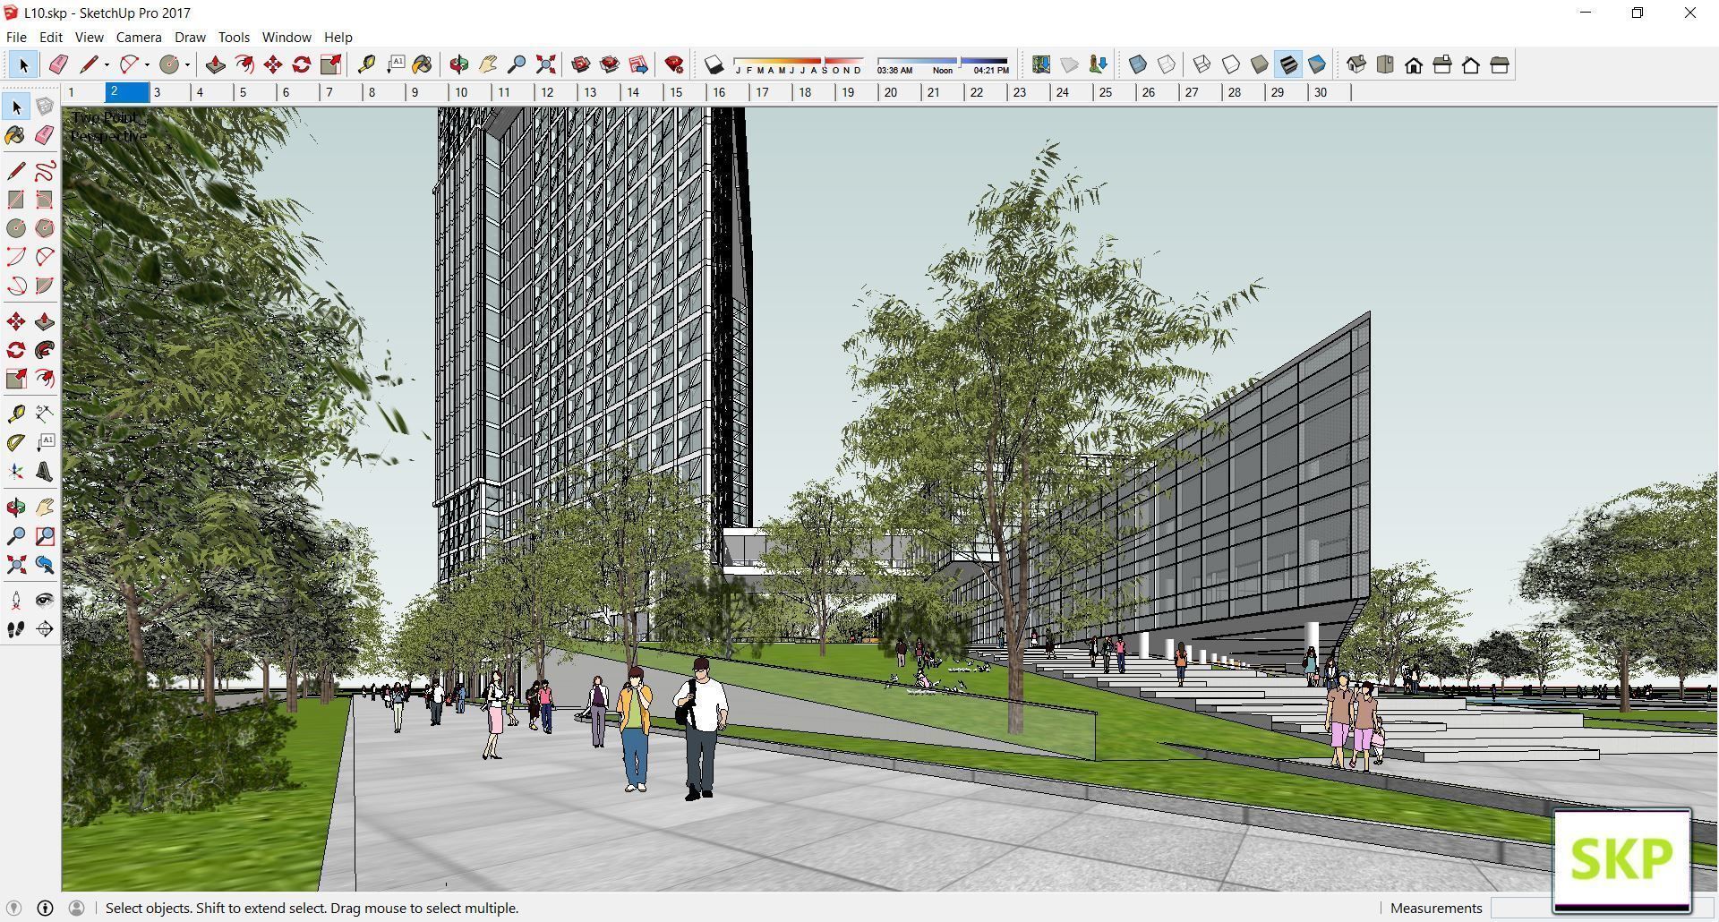
Task: Activate the Axes tool
Action: coord(16,472)
